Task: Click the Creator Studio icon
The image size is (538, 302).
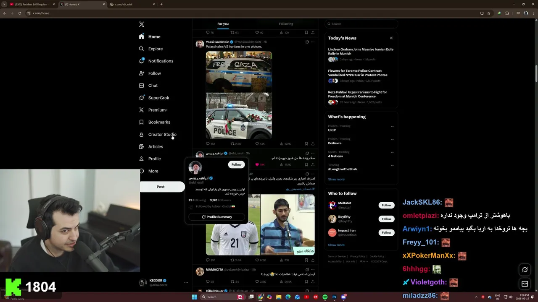Action: click(142, 134)
